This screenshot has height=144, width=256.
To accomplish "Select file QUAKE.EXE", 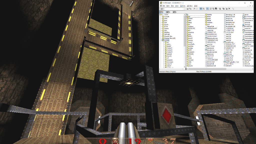I will 247,26.
